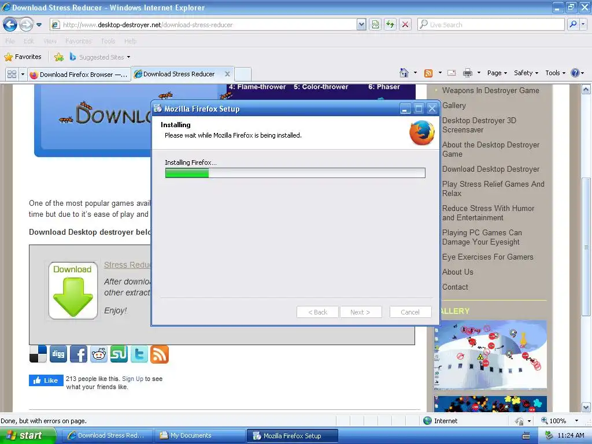
Task: Open the tab list dropdown arrow
Action: click(23, 74)
